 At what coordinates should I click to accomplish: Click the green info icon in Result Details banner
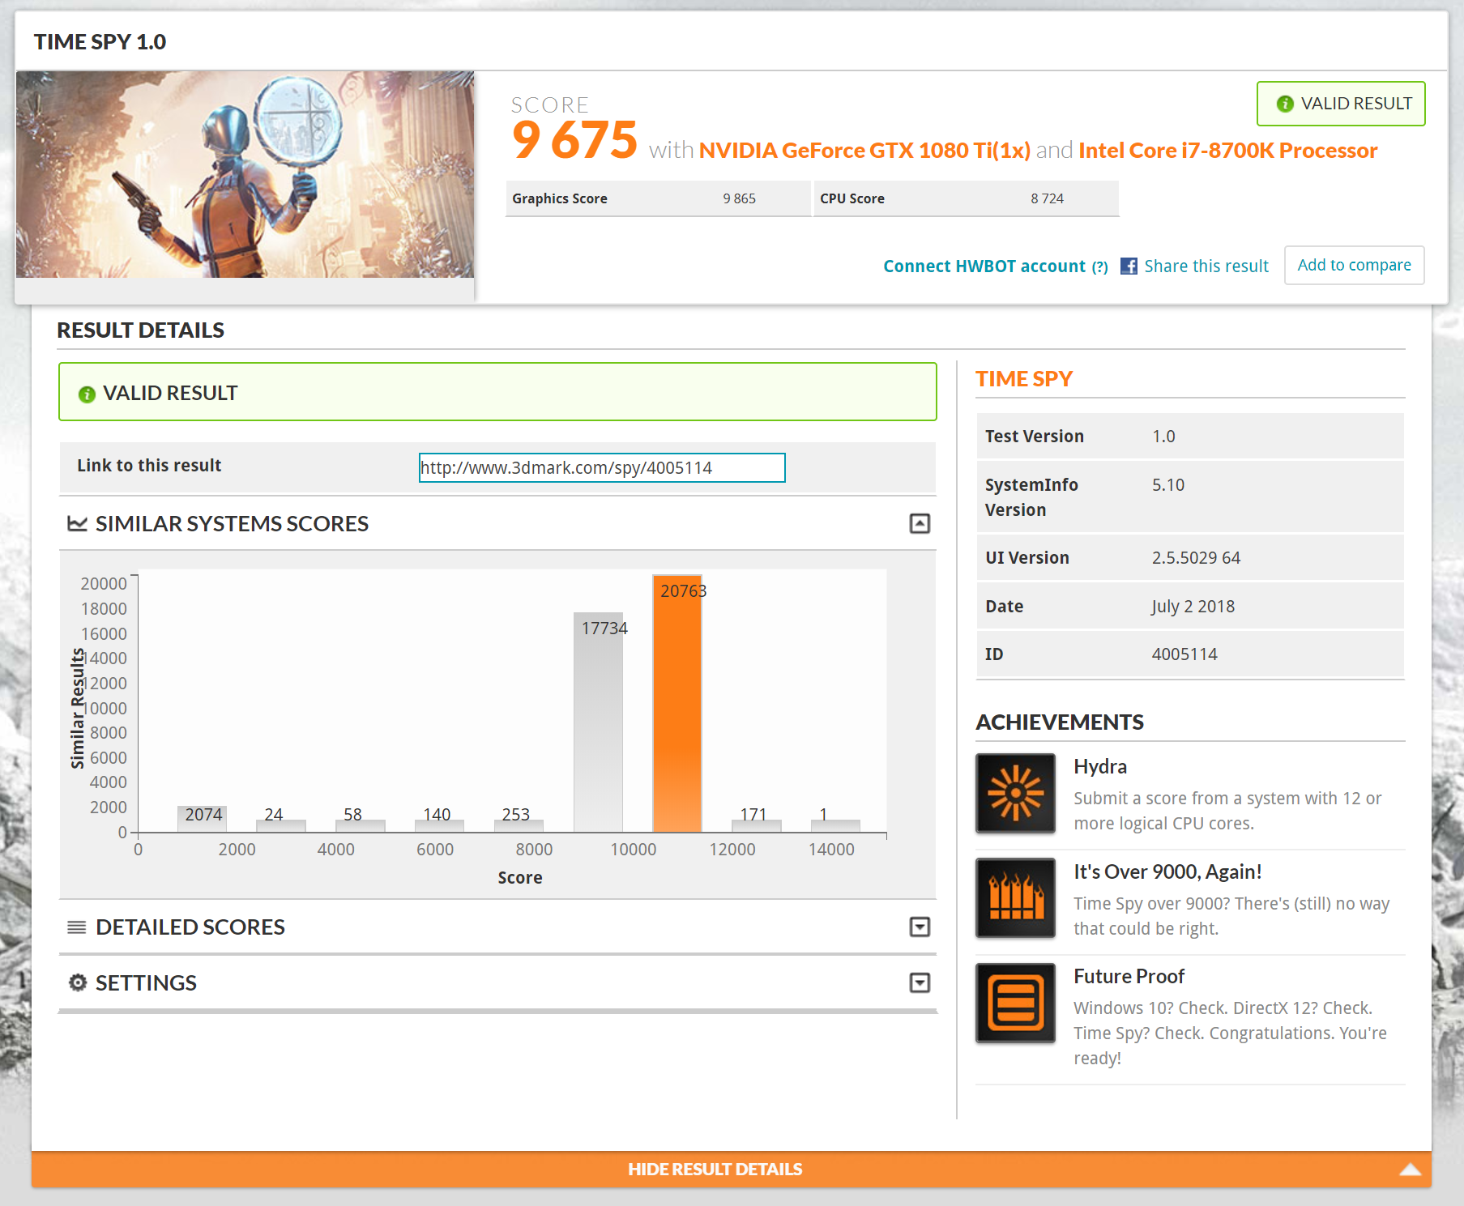pyautogui.click(x=87, y=394)
